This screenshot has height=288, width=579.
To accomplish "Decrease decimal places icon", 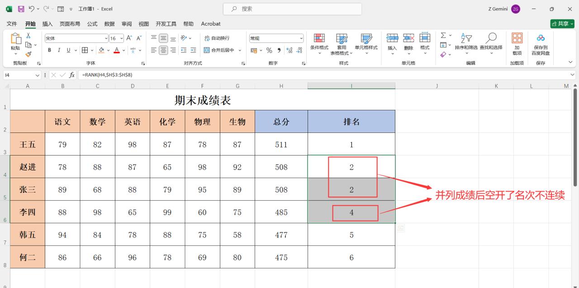I will pos(299,50).
